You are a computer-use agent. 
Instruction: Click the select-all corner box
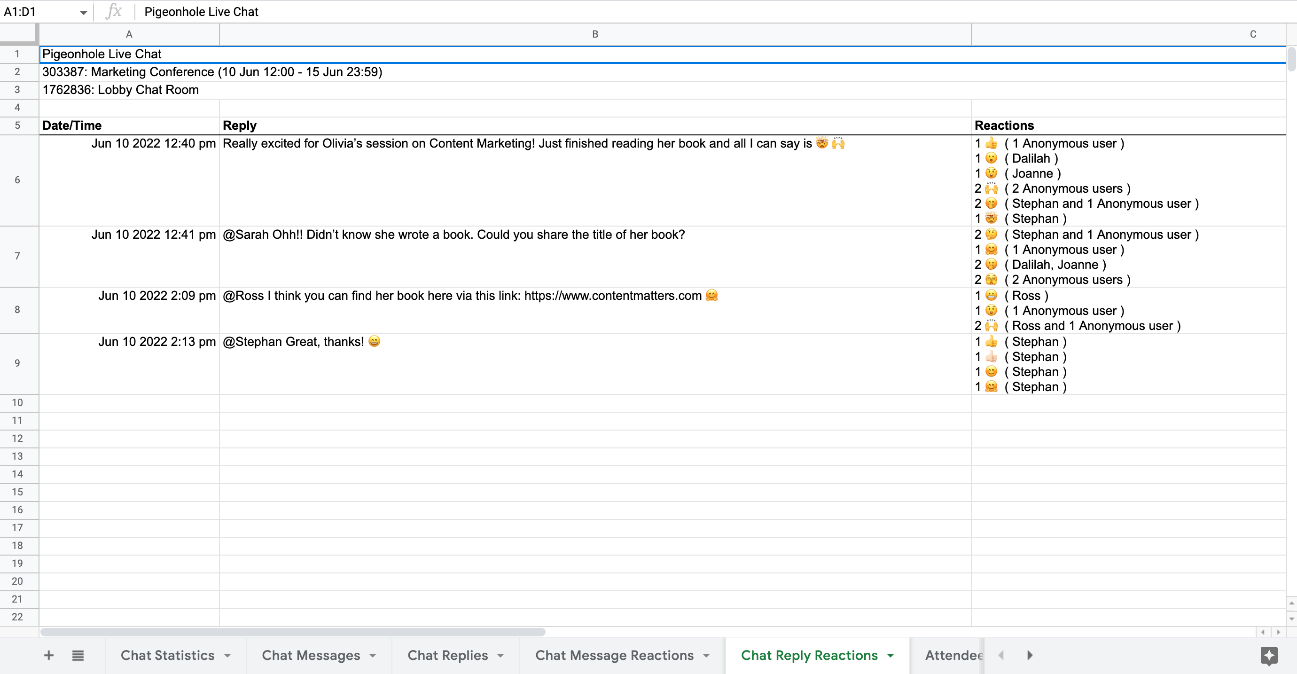(19, 34)
